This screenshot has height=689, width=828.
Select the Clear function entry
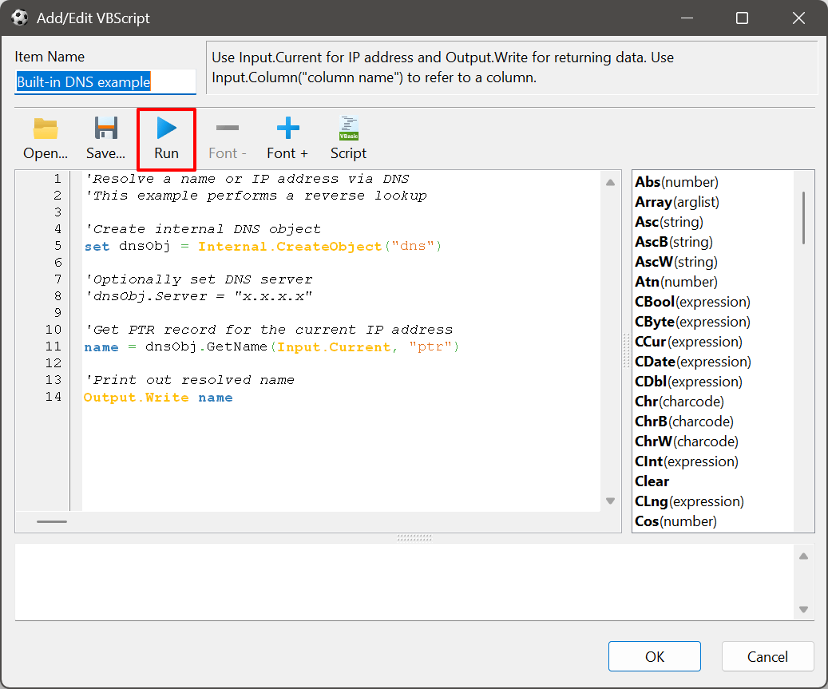tap(652, 481)
